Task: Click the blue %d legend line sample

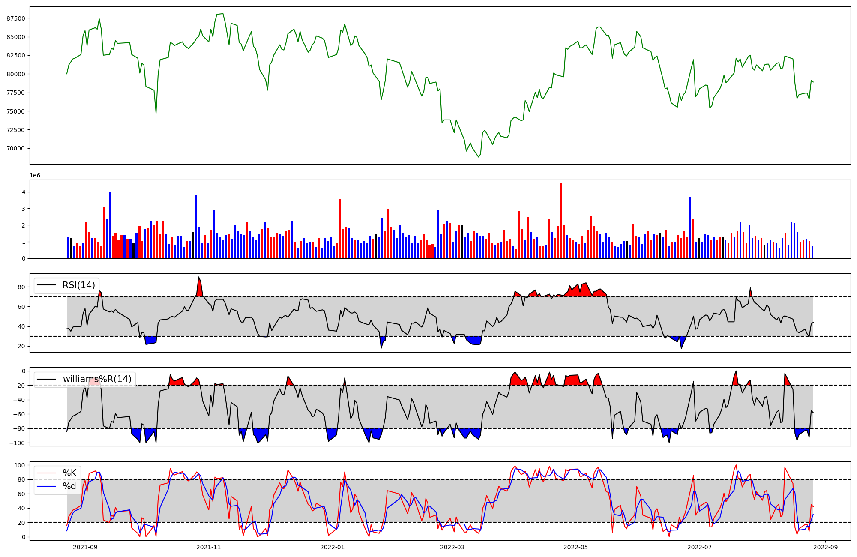Action: point(47,486)
